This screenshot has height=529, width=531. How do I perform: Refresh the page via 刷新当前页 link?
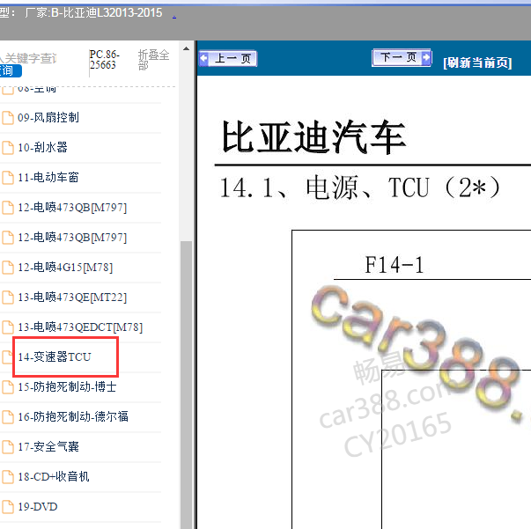coord(477,62)
